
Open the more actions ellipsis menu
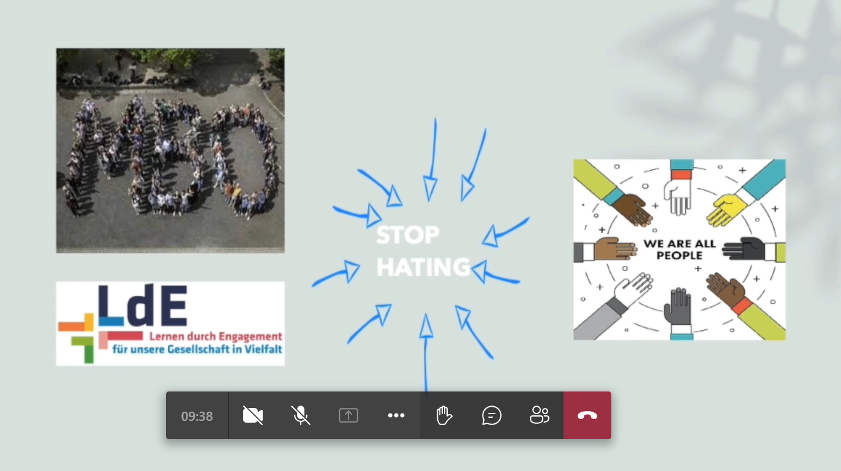point(396,415)
